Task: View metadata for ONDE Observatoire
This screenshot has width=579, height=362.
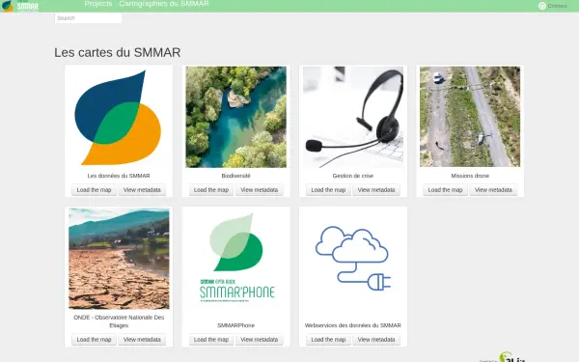Action: pyautogui.click(x=142, y=340)
